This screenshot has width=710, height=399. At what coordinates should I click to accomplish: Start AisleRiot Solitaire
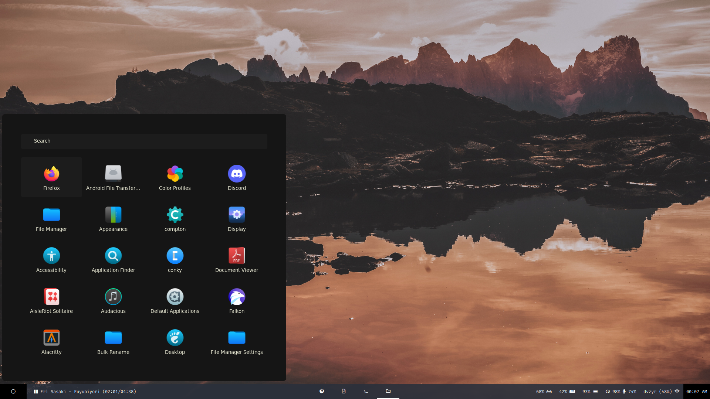tap(51, 300)
